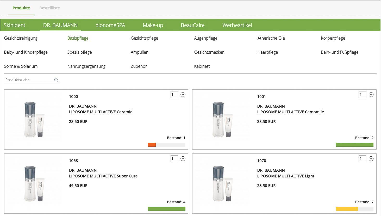Click the 'Bestand: 4' stock label
This screenshot has width=381, height=216.
coord(176,202)
